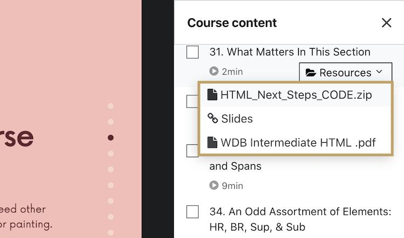Click the link icon beside Slides
404x238 pixels.
click(x=213, y=119)
